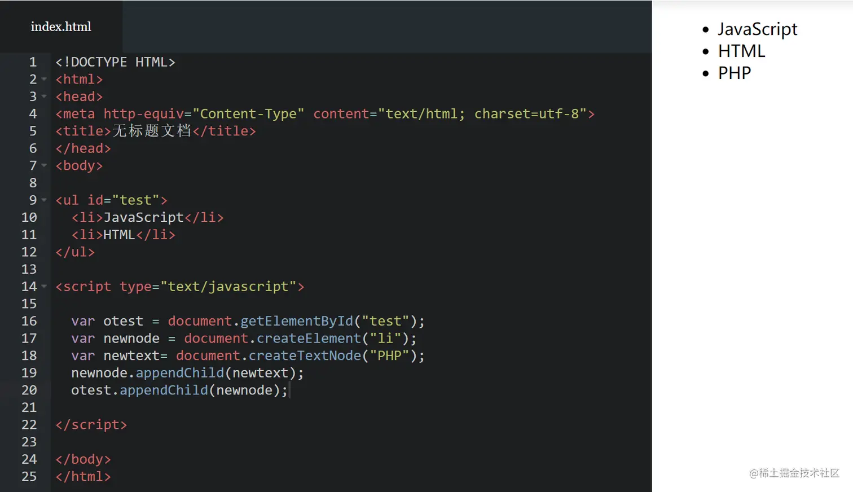The width and height of the screenshot is (853, 492).
Task: Click line number 1 in the gutter
Action: pyautogui.click(x=33, y=62)
